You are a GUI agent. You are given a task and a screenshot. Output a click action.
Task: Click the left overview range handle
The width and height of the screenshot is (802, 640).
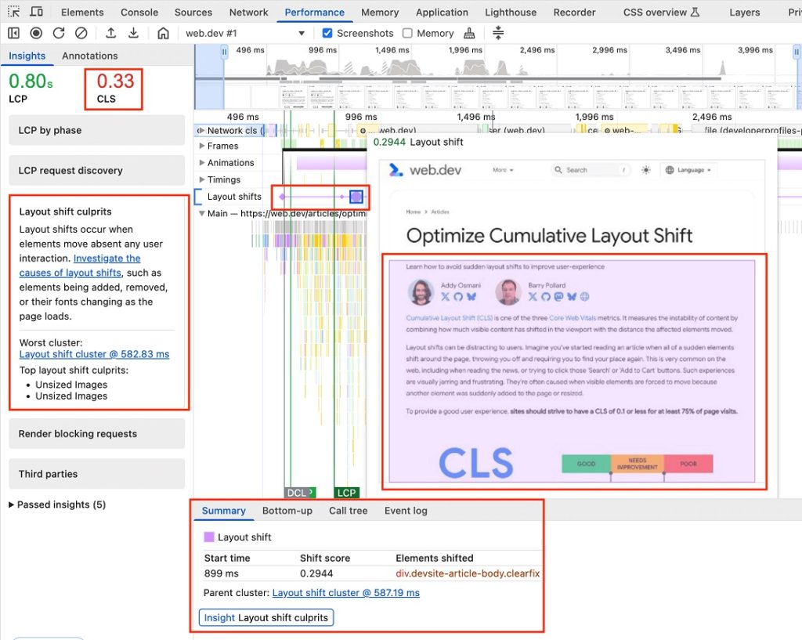[x=224, y=52]
